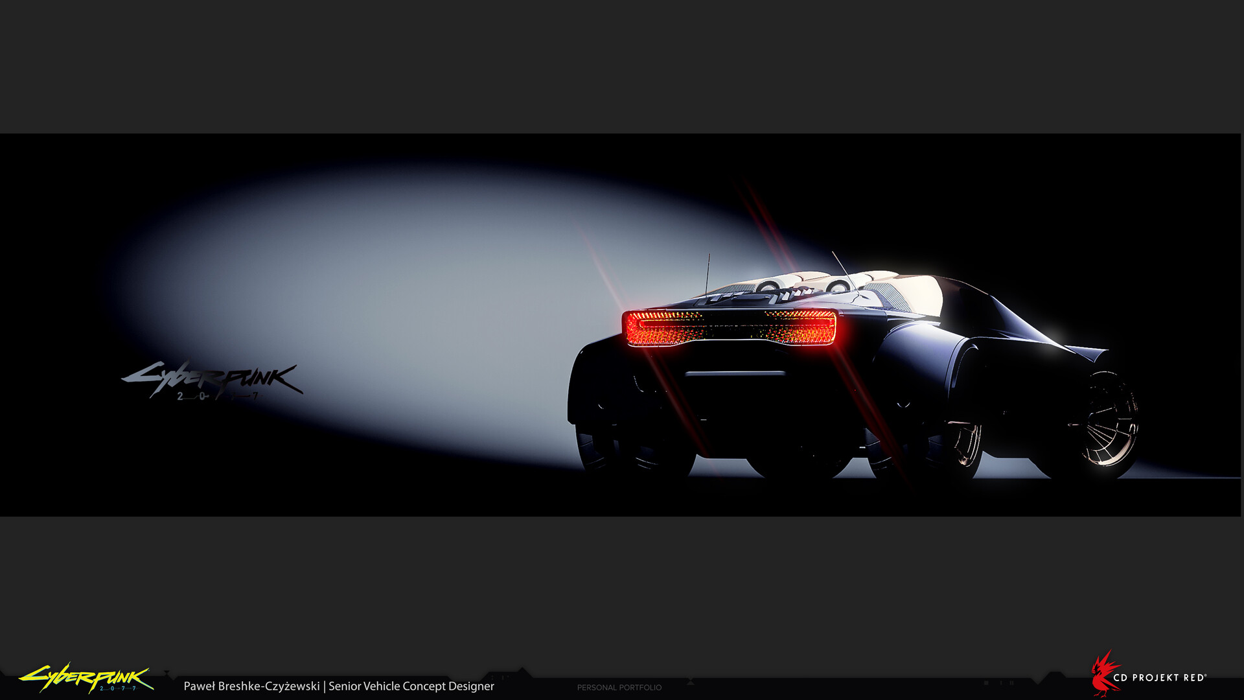Click 'Senior Vehicle Concept Designer' title text
Image resolution: width=1244 pixels, height=700 pixels.
click(411, 686)
